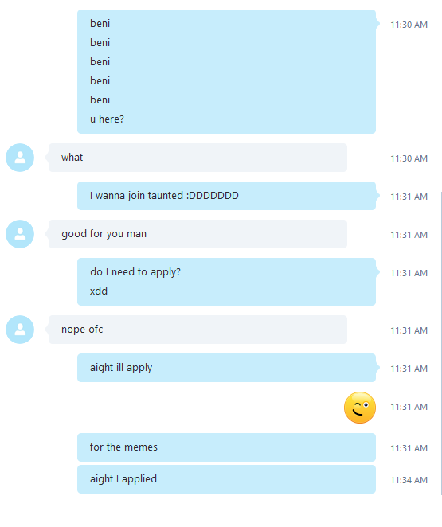Select the "aight I applied" message bubble
Screen dimensions: 442x527
coord(226,479)
